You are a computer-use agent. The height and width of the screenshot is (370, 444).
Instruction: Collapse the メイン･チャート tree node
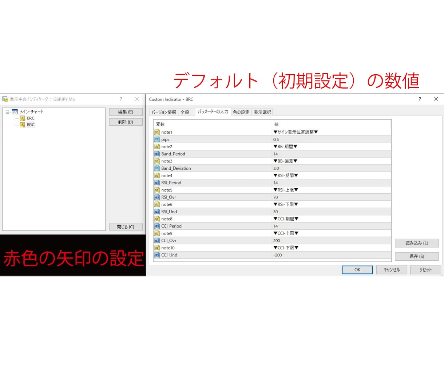[7, 112]
